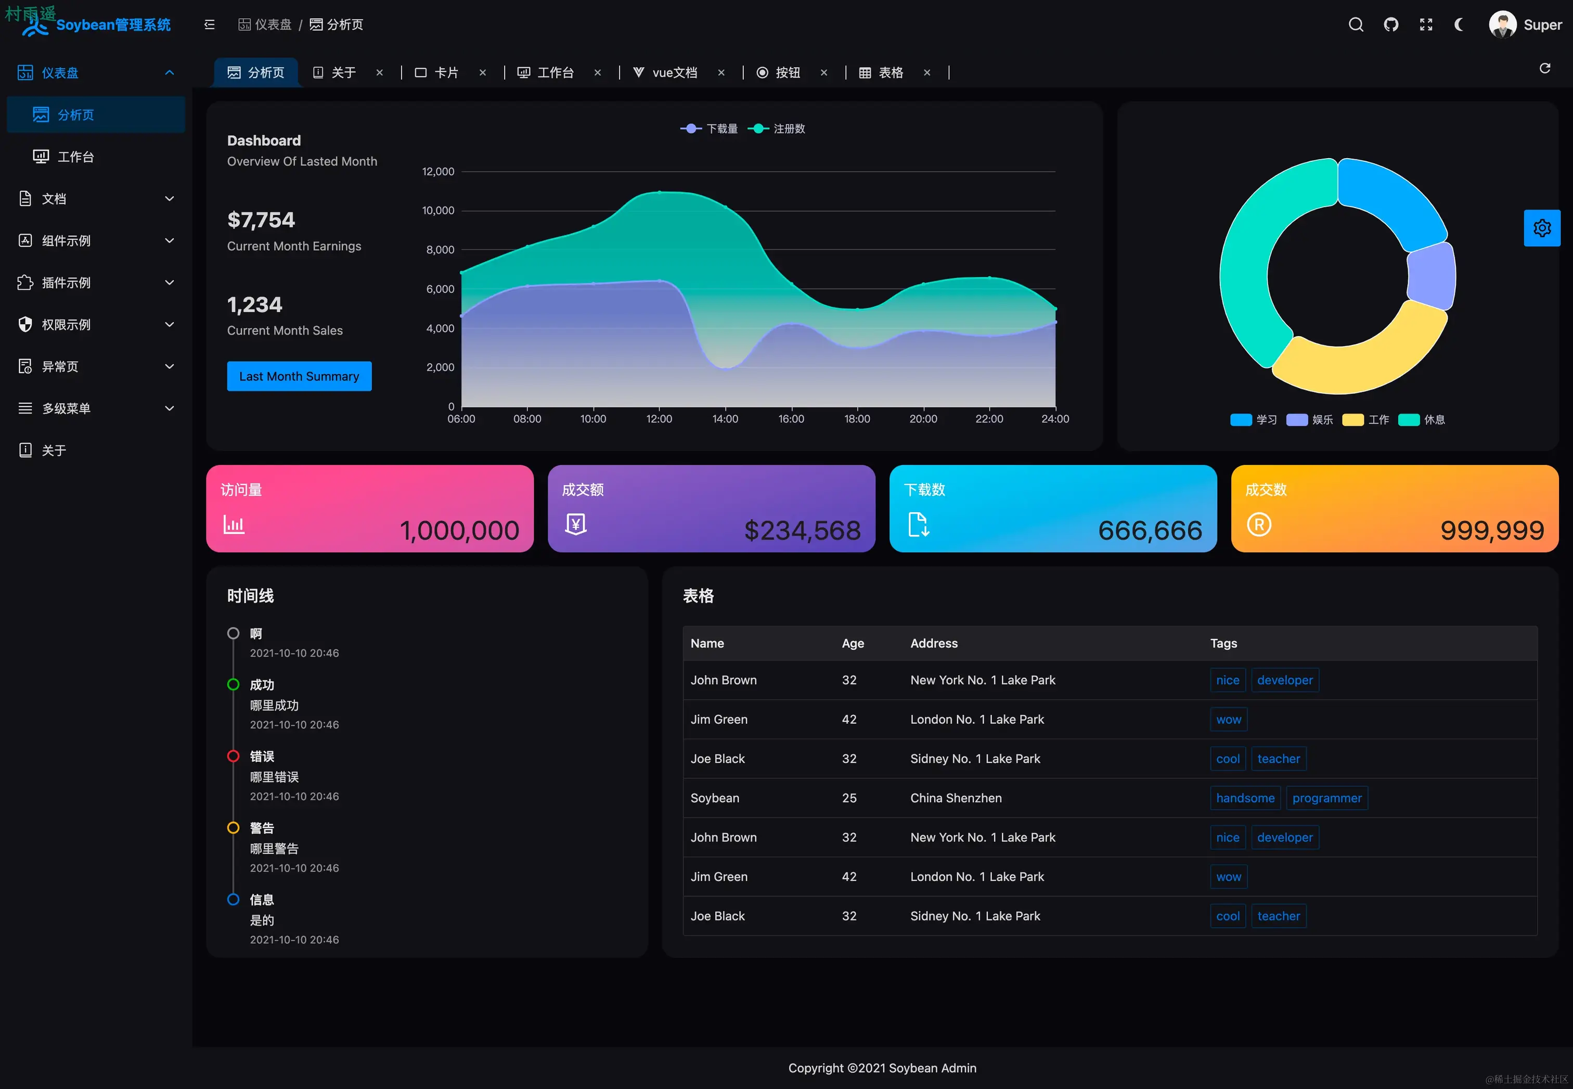Click the 学习 blue legend swatch
Screen dimensions: 1573x1089
coord(1240,420)
